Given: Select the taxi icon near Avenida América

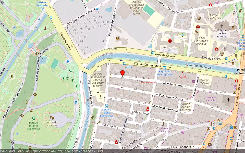Looking at the screenshot, I should click(x=231, y=127).
